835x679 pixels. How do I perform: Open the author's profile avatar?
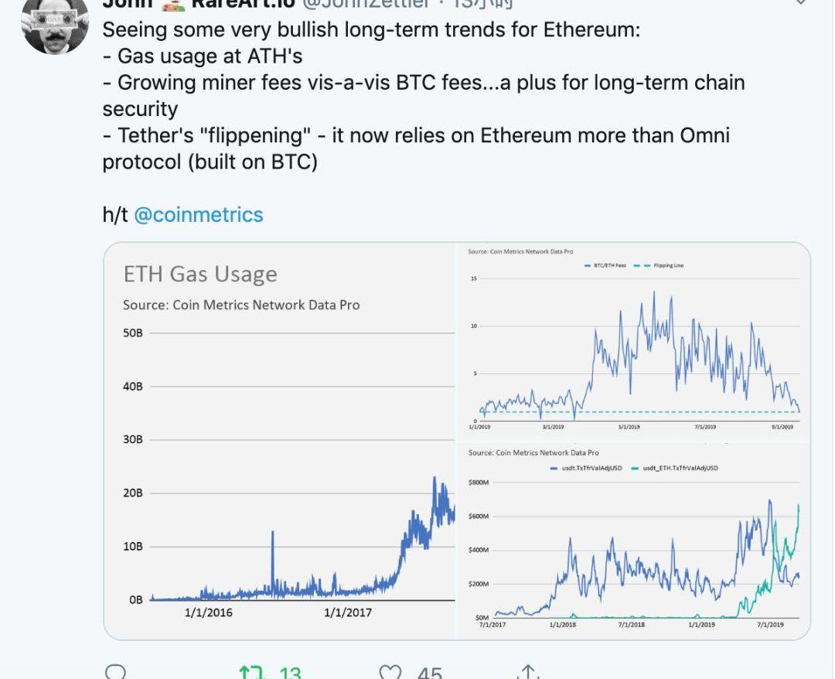tap(55, 23)
